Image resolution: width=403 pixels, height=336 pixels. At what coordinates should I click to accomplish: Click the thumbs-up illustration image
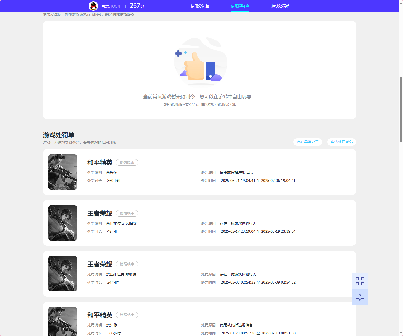200,63
